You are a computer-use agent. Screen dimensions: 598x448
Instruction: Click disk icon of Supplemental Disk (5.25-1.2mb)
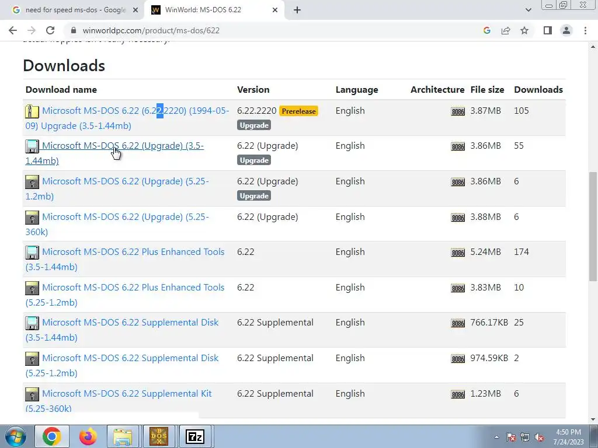click(x=32, y=359)
